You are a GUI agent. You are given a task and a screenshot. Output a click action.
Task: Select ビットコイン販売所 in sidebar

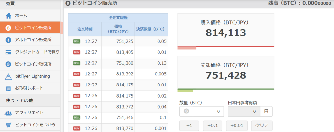coord(30,28)
